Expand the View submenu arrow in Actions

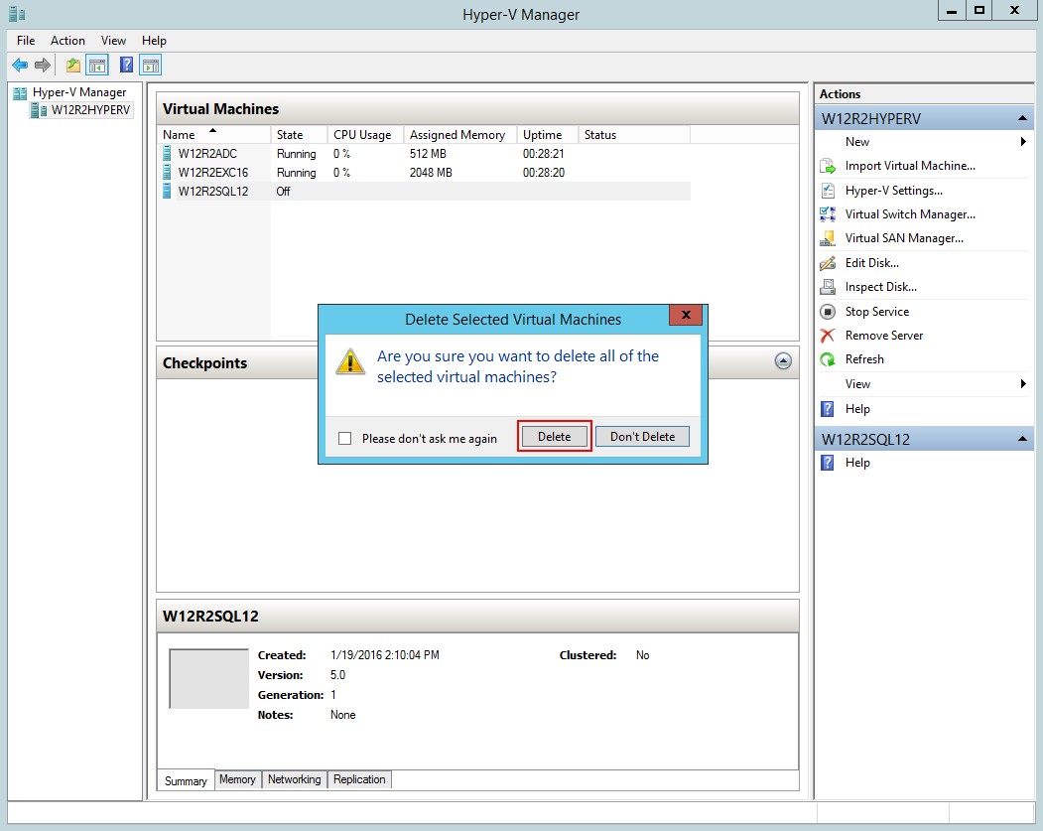click(1023, 384)
